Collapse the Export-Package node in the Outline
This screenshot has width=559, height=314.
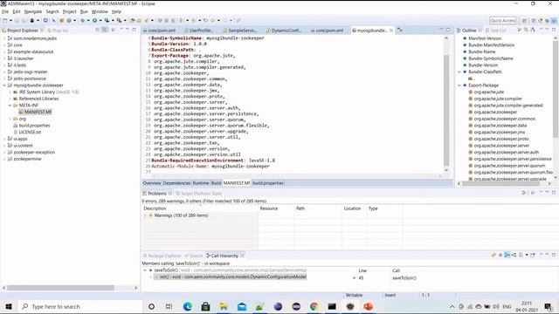pyautogui.click(x=459, y=85)
